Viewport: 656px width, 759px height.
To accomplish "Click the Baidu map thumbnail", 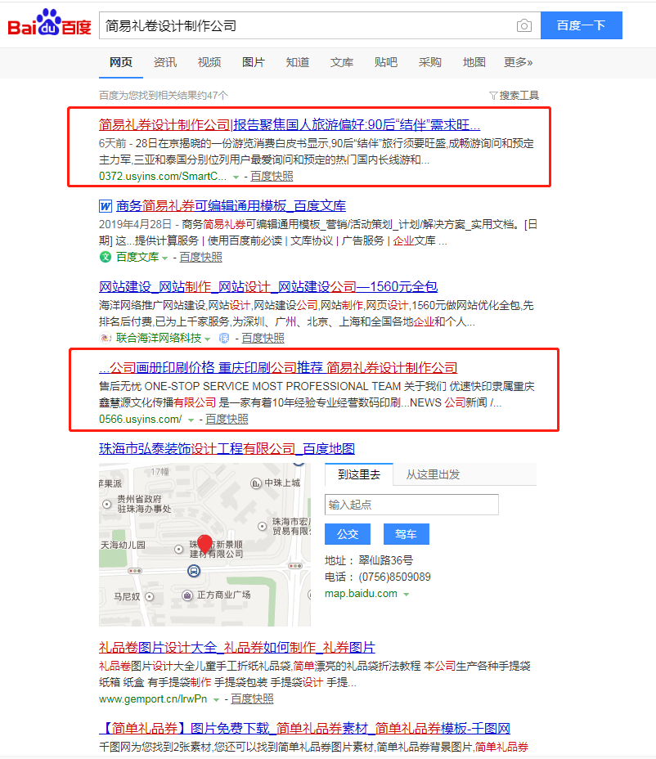I will tap(204, 545).
